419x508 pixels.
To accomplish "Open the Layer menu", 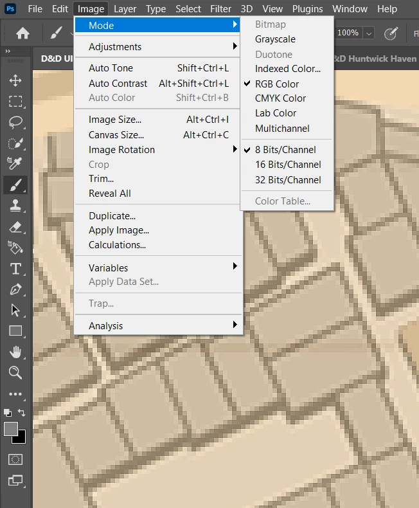I will (125, 9).
